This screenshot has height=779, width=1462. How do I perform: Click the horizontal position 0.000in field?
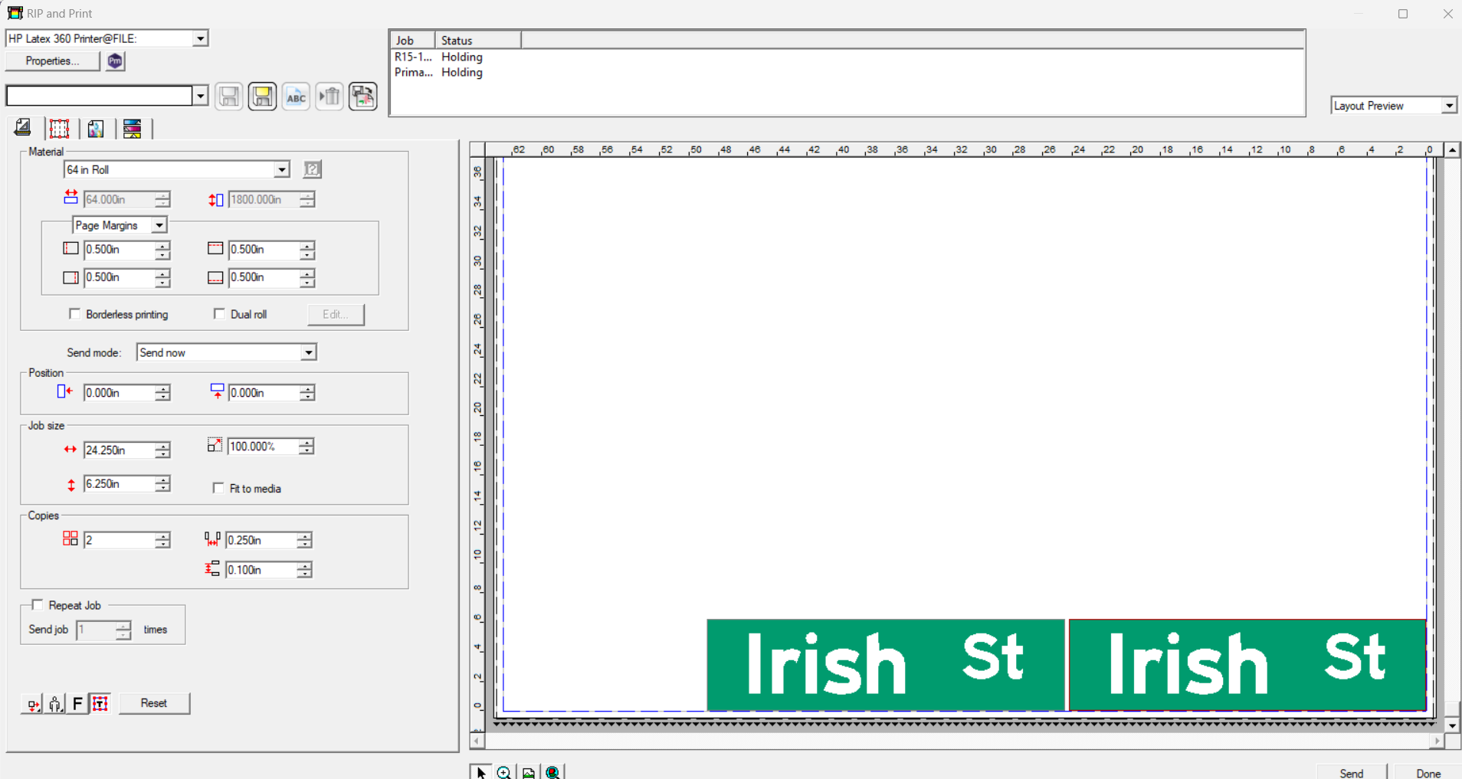tap(120, 393)
